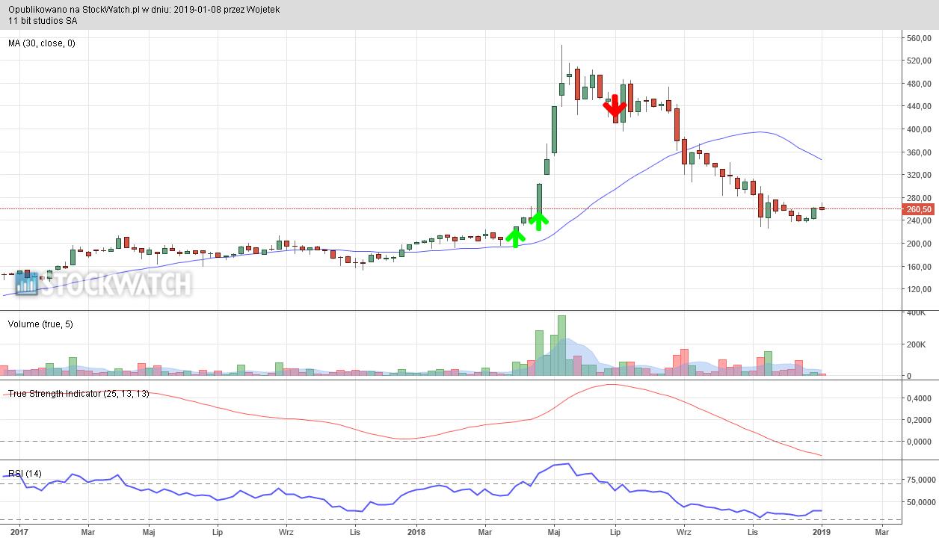Click the 320,00 price axis label
939x538 pixels.
point(917,175)
